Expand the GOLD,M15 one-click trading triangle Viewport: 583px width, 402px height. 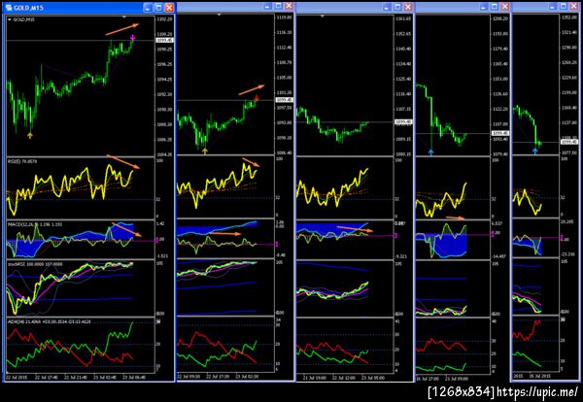tap(10, 19)
